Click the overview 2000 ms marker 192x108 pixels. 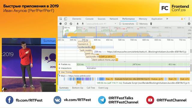coord(104,28)
